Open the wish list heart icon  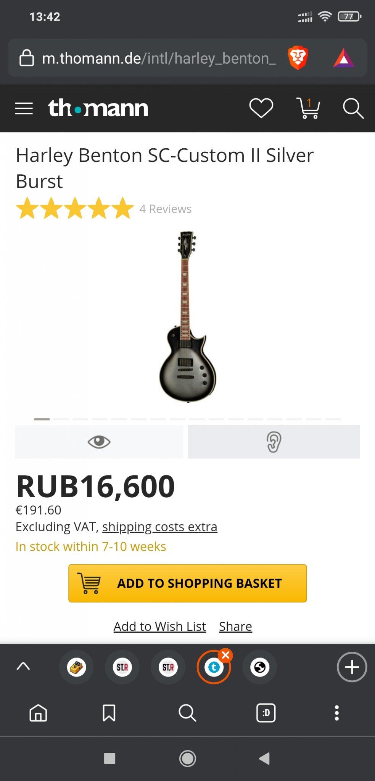pyautogui.click(x=261, y=108)
